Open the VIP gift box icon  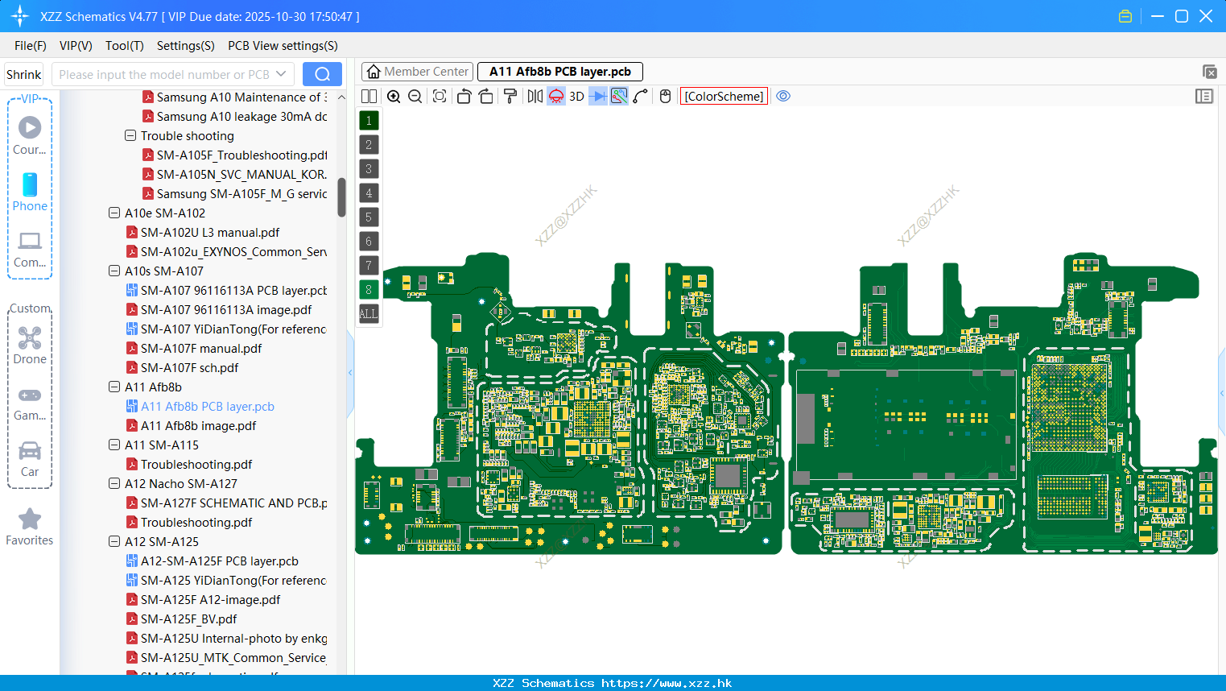(1125, 16)
